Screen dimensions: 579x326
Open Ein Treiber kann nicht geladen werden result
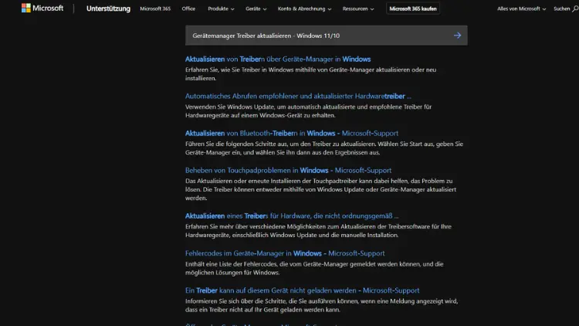tap(302, 290)
